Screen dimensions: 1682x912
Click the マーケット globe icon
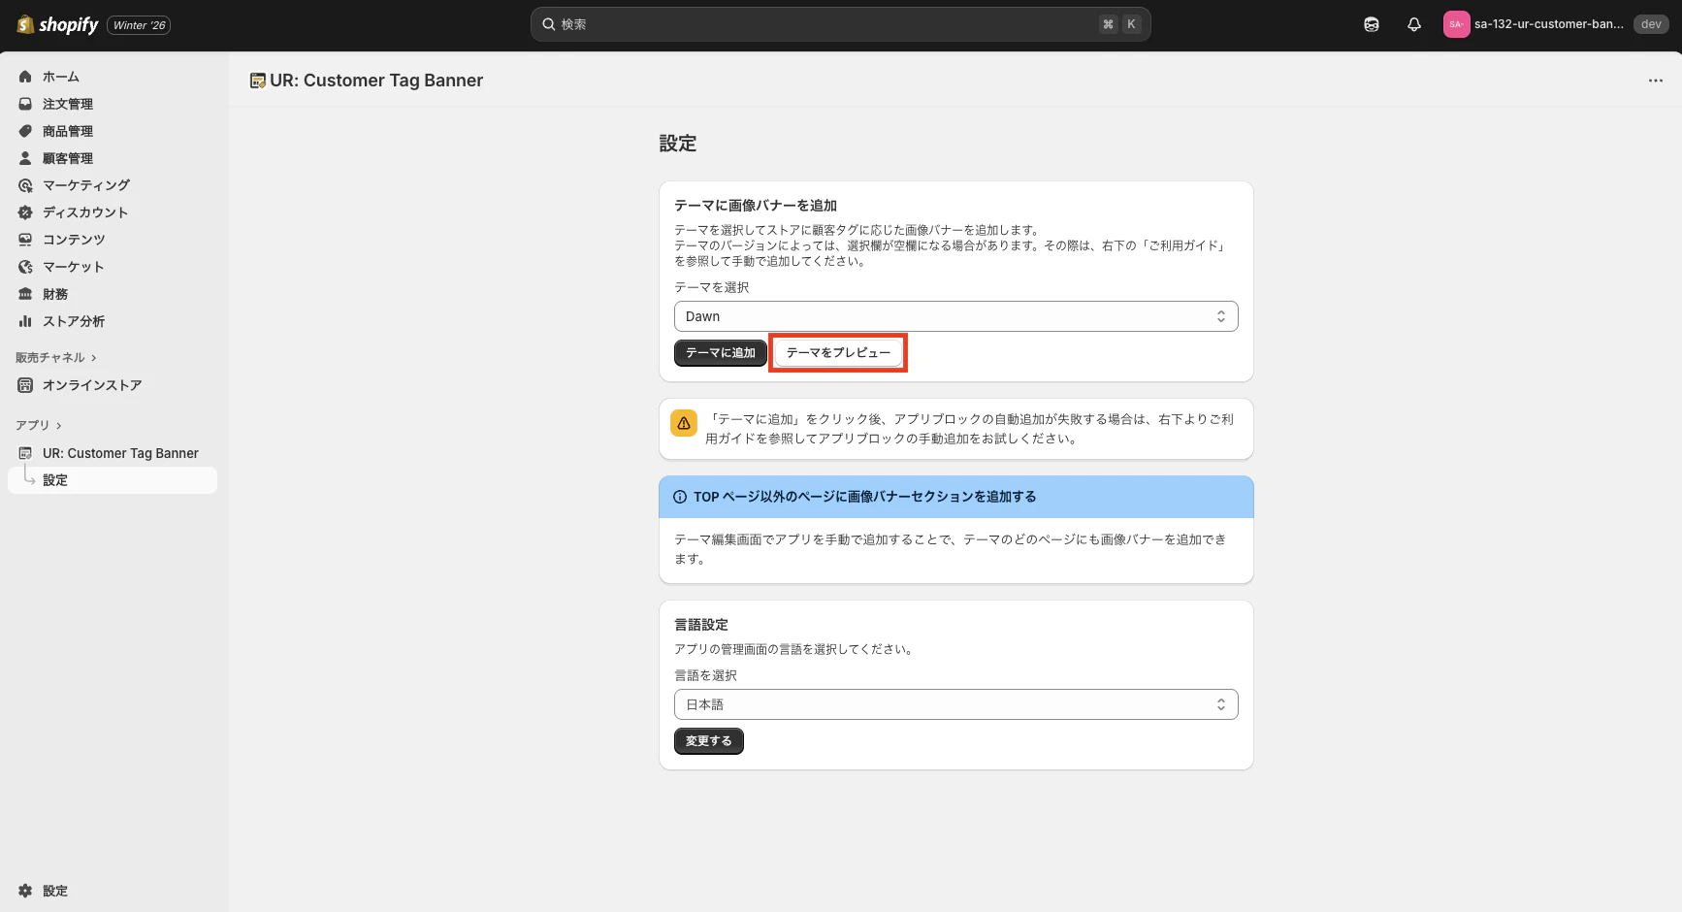point(25,267)
